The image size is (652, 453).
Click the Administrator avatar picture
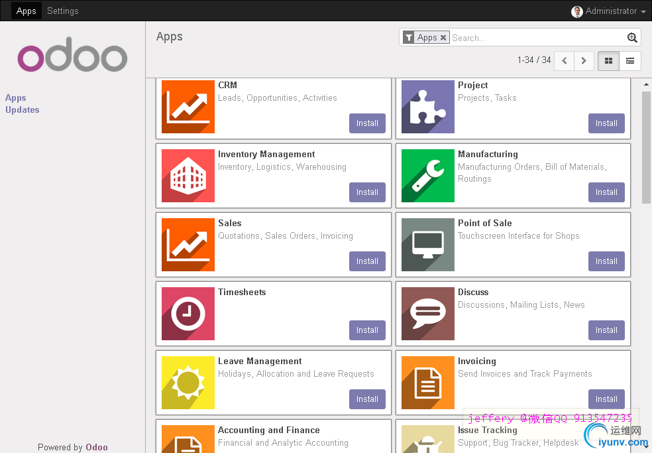point(576,11)
